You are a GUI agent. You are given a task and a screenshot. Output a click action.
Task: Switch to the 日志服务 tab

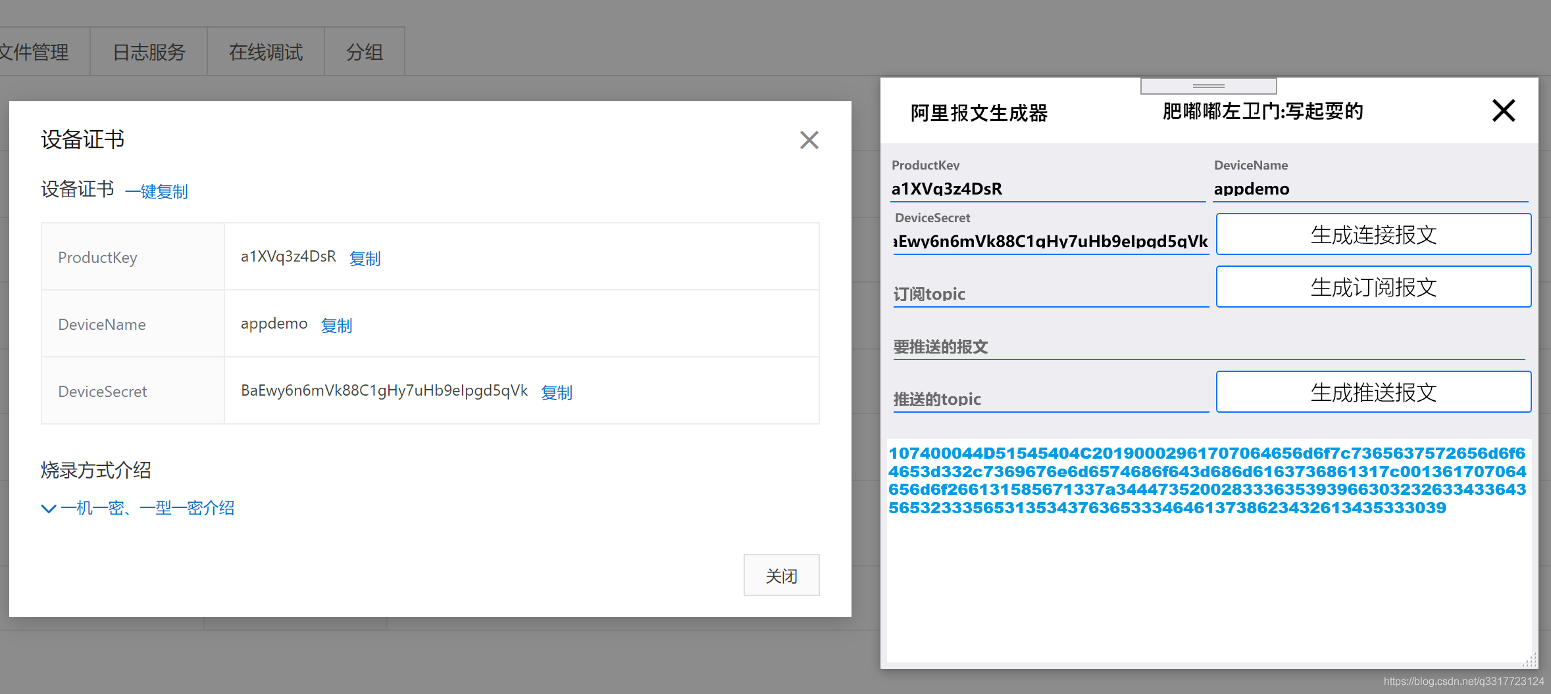point(149,52)
